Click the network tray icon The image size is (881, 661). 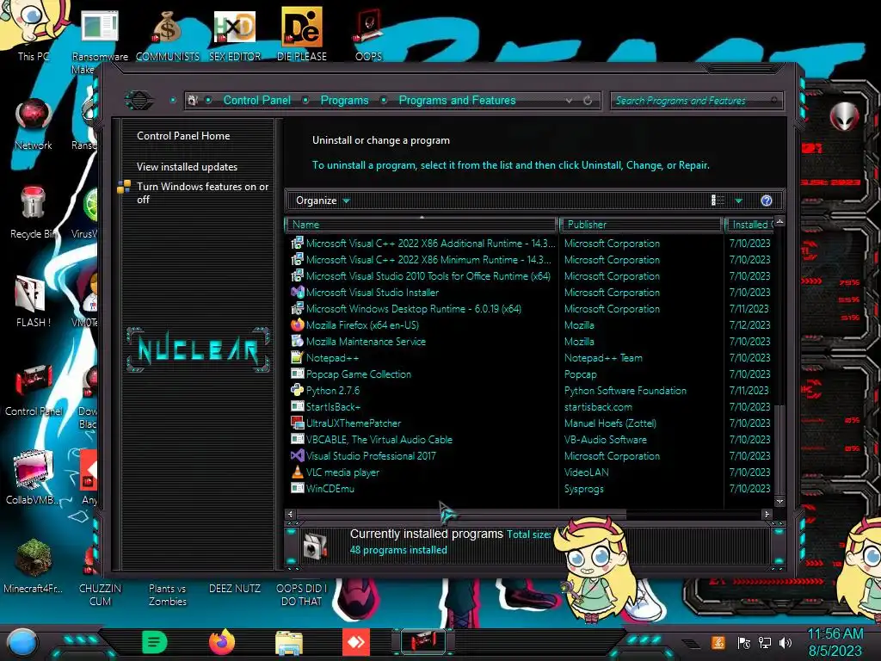765,642
